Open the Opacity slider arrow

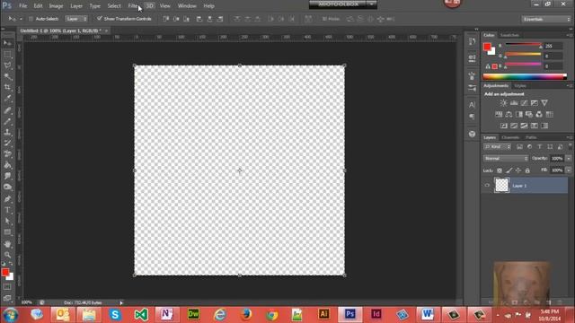click(x=569, y=159)
